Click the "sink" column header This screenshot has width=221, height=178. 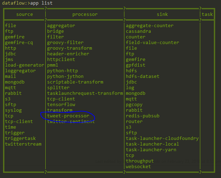pyautogui.click(x=162, y=14)
